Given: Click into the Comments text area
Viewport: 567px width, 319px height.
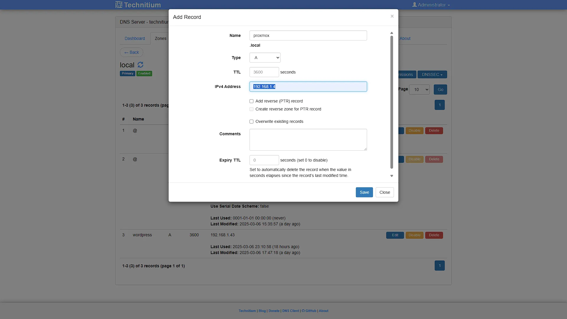Looking at the screenshot, I should click(x=308, y=140).
